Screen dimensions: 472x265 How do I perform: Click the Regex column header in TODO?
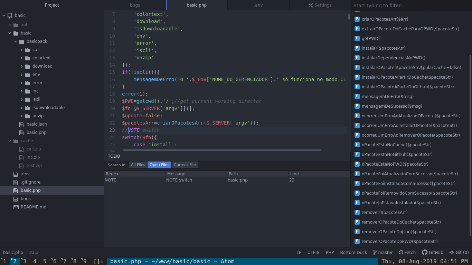135,174
